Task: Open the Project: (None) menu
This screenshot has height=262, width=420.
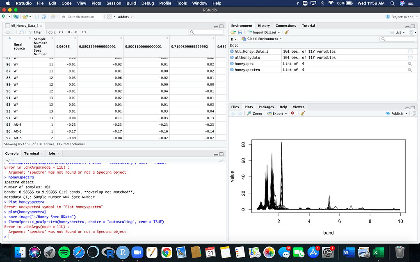Action: tap(402, 17)
